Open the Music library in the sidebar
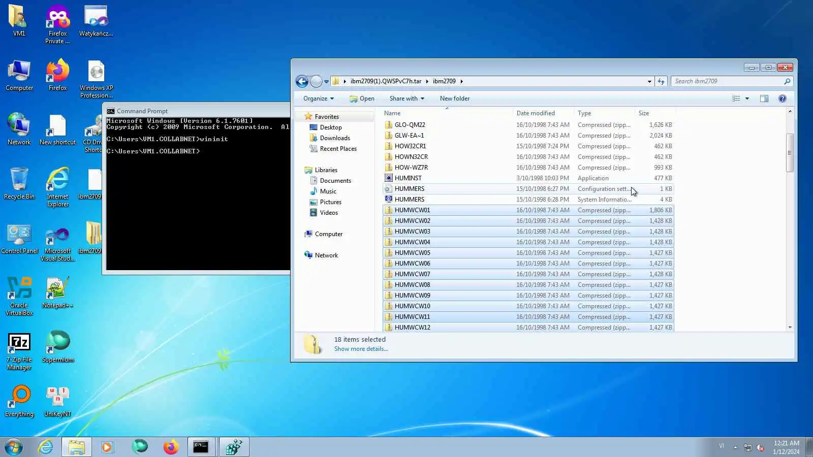This screenshot has width=813, height=457. click(x=328, y=191)
